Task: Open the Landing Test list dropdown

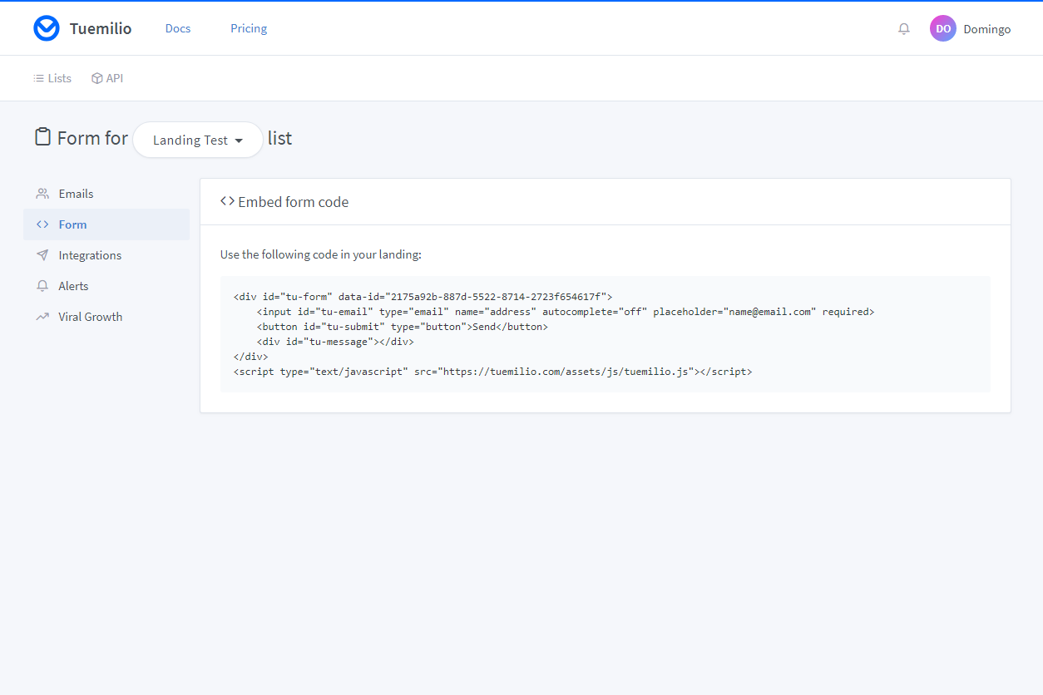Action: 197,140
